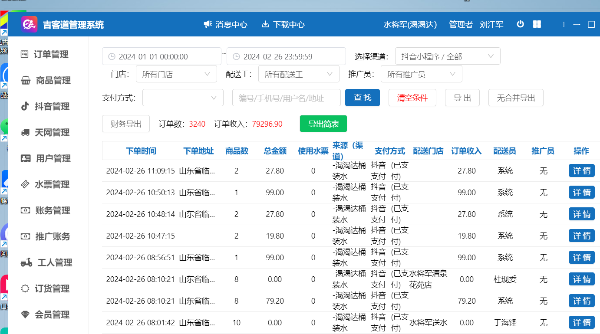The height and width of the screenshot is (334, 600).
Task: Open the 配送工 dropdown list
Action: [299, 74]
